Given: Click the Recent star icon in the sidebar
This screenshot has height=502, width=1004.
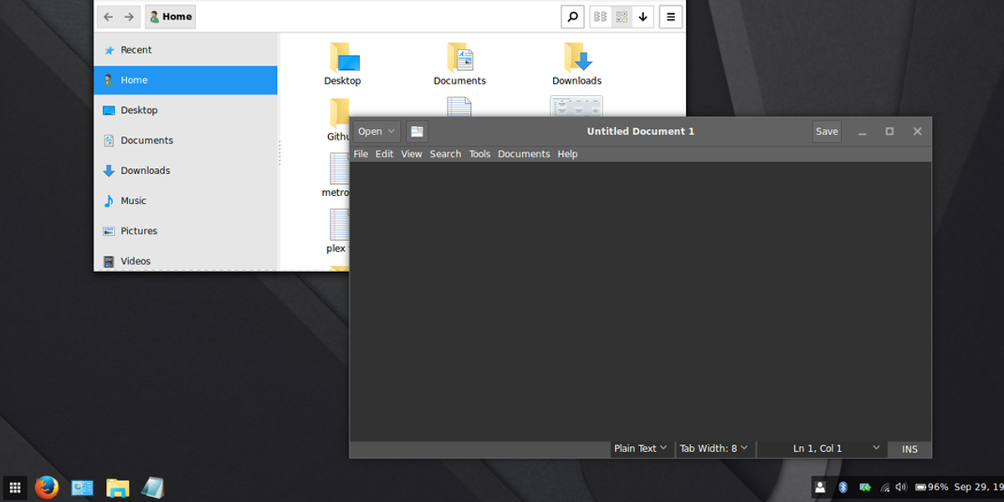Looking at the screenshot, I should (109, 50).
